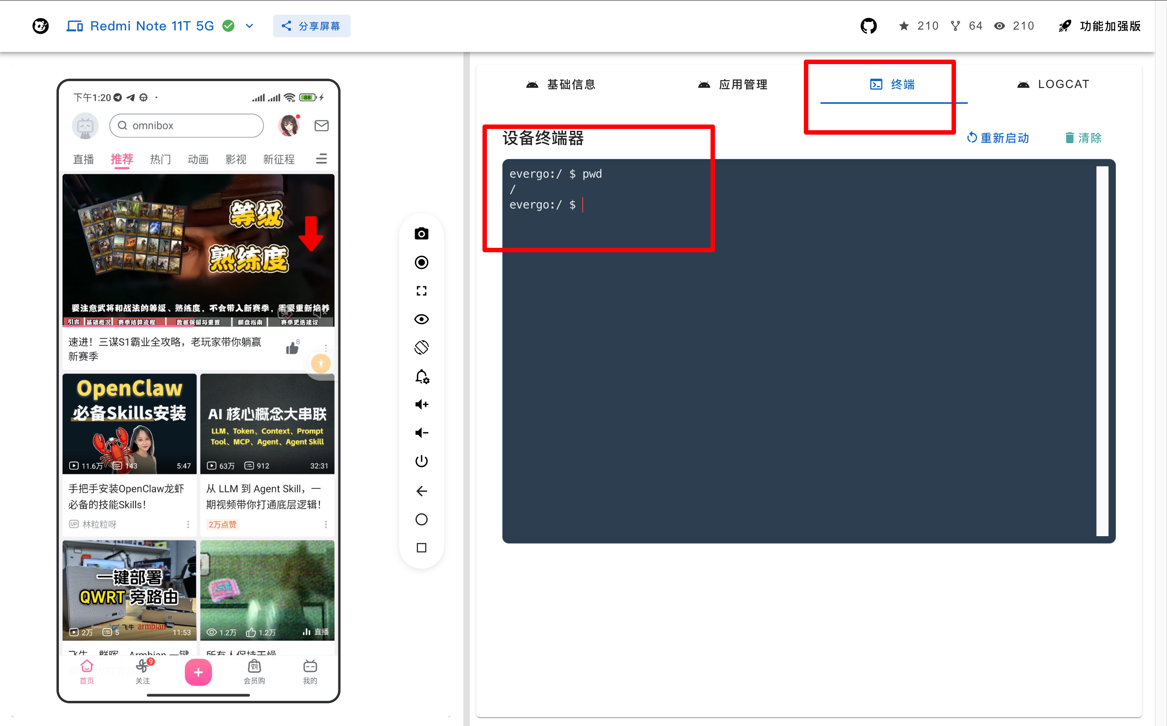The image size is (1167, 726).
Task: Expand the Redmi Note 11T device dropdown
Action: (x=249, y=26)
